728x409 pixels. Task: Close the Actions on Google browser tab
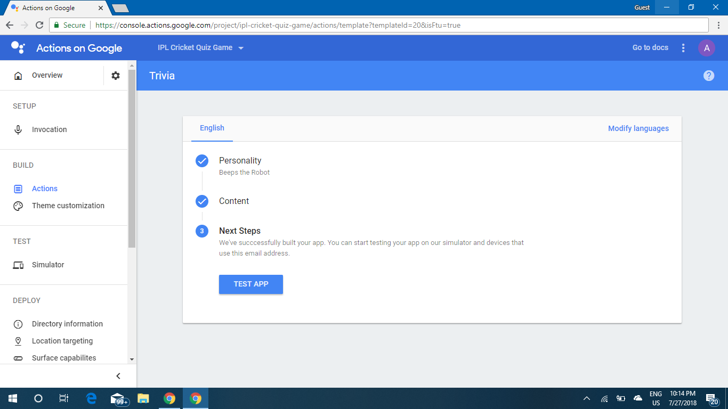click(x=100, y=8)
